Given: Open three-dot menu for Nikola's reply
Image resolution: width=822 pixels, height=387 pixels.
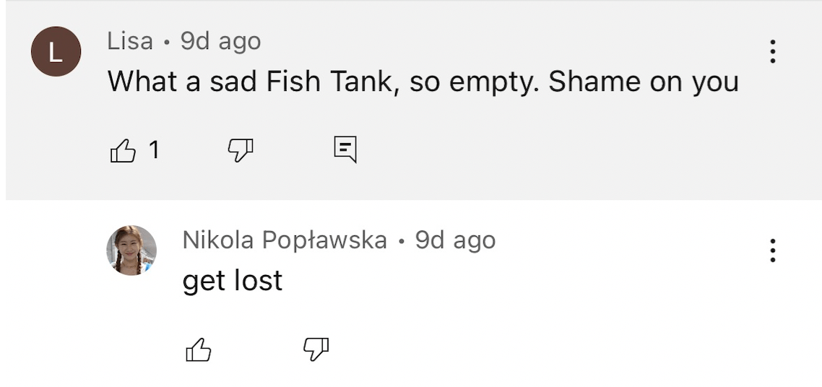Looking at the screenshot, I should click(x=773, y=250).
